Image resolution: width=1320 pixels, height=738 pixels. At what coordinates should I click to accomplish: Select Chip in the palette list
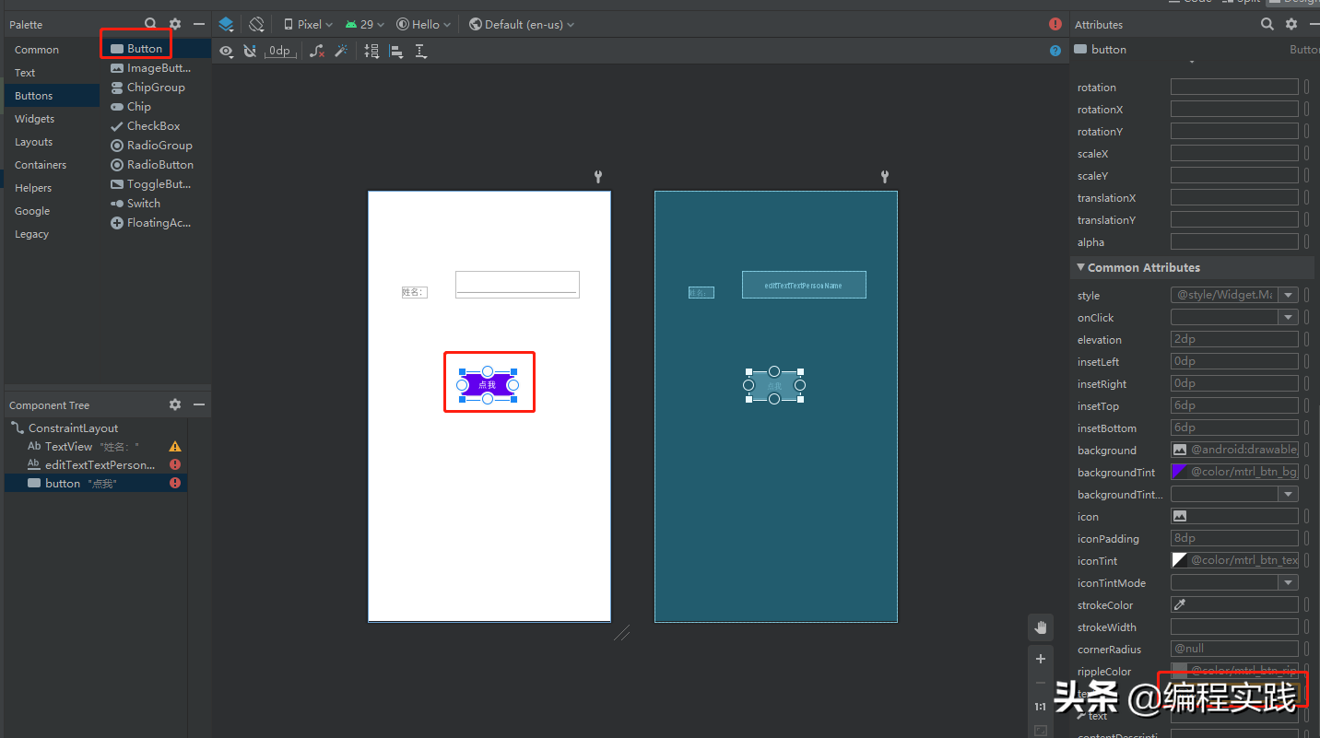[155, 107]
